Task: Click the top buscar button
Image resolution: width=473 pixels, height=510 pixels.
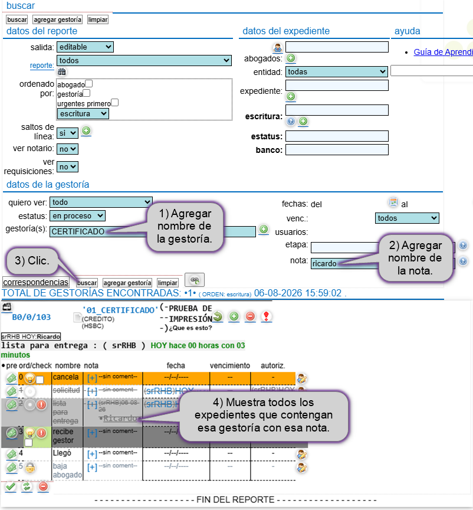Action: pyautogui.click(x=17, y=19)
